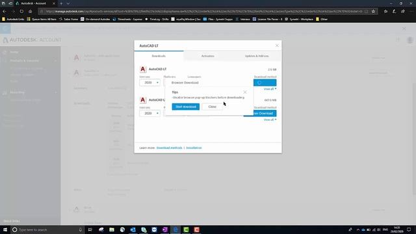Open the share icon in browser toolbar
Image resolution: width=416 pixels, height=234 pixels.
click(403, 11)
